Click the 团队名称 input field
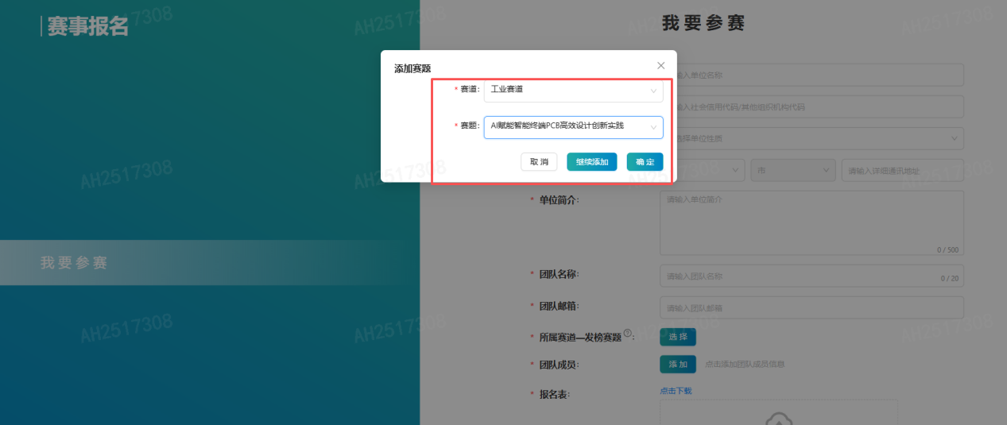1007x425 pixels. coord(811,276)
